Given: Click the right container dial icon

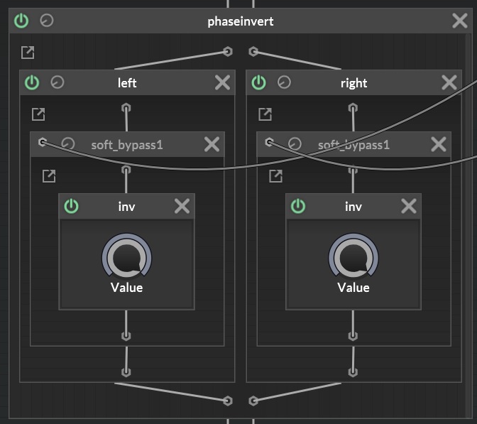Looking at the screenshot, I should coord(284,82).
